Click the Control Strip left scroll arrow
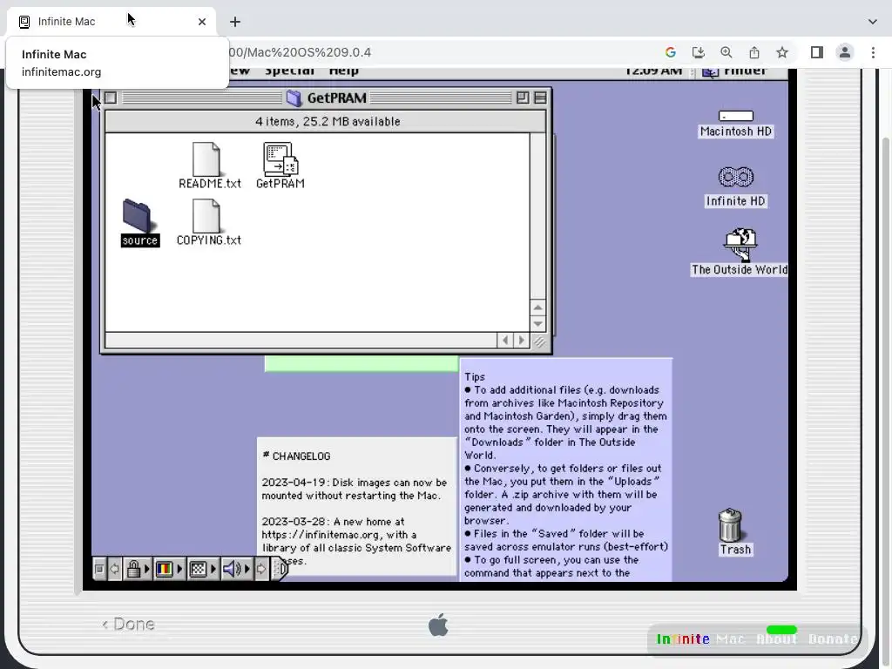This screenshot has width=892, height=669. pyautogui.click(x=114, y=569)
